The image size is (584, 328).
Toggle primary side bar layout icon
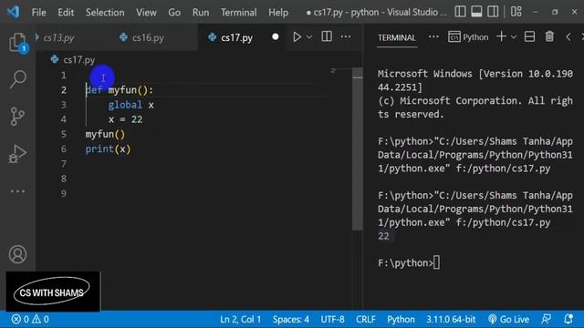(x=460, y=12)
